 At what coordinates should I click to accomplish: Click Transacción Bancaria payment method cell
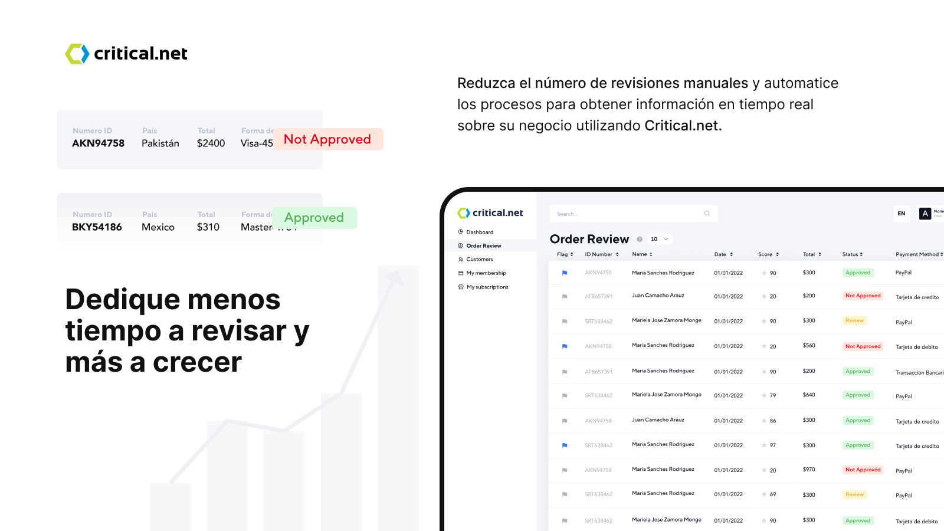(x=919, y=372)
